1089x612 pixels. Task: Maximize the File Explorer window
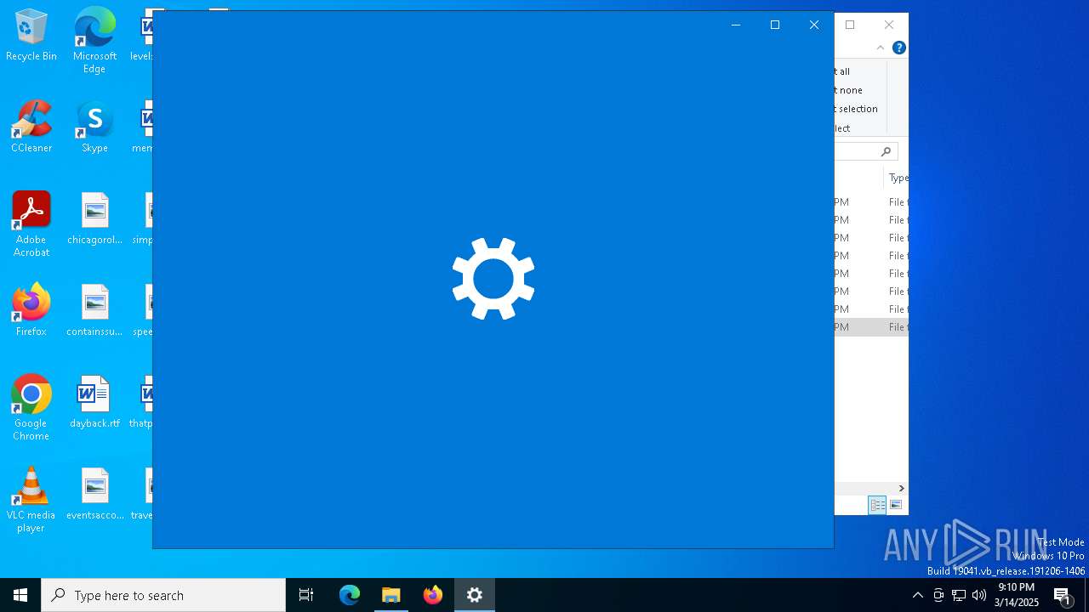850,25
